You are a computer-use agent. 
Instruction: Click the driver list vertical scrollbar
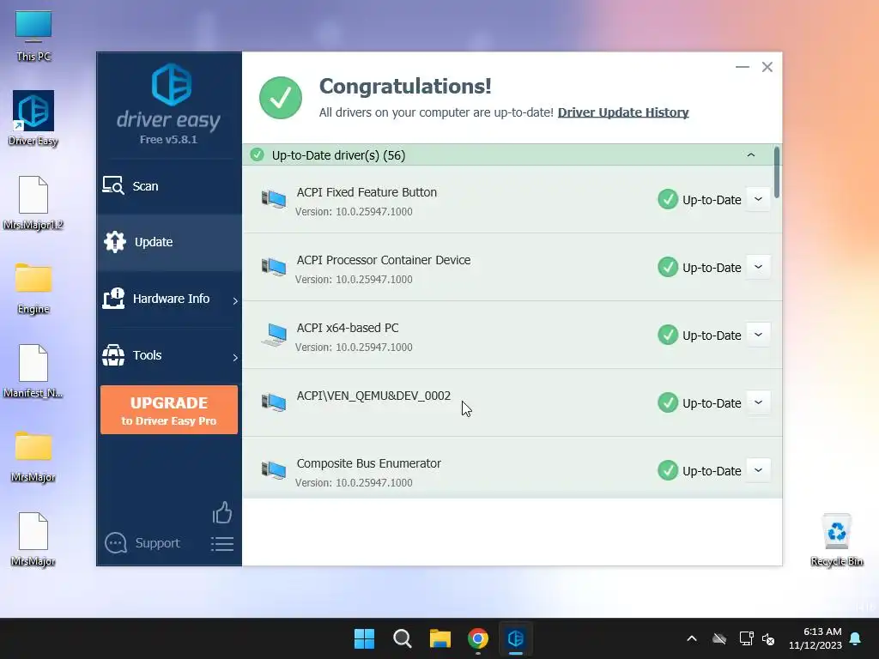point(776,172)
